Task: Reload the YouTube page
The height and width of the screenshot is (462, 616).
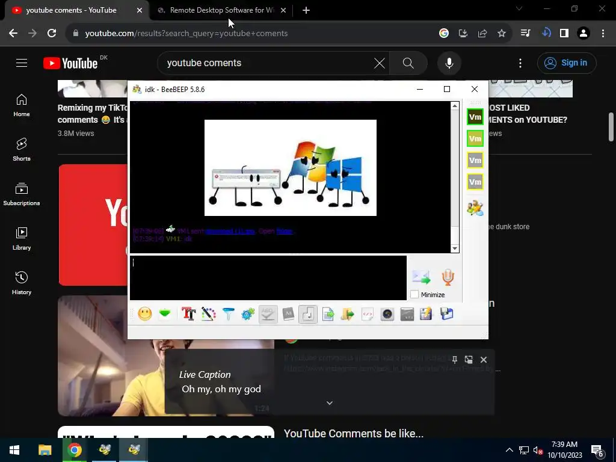Action: [52, 34]
